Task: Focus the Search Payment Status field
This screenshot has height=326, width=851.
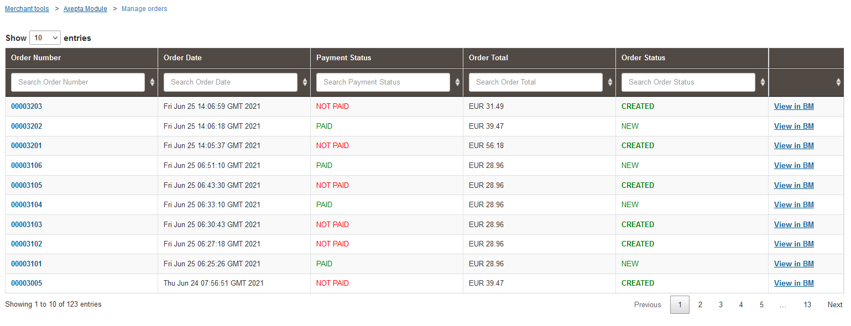Action: pyautogui.click(x=383, y=82)
